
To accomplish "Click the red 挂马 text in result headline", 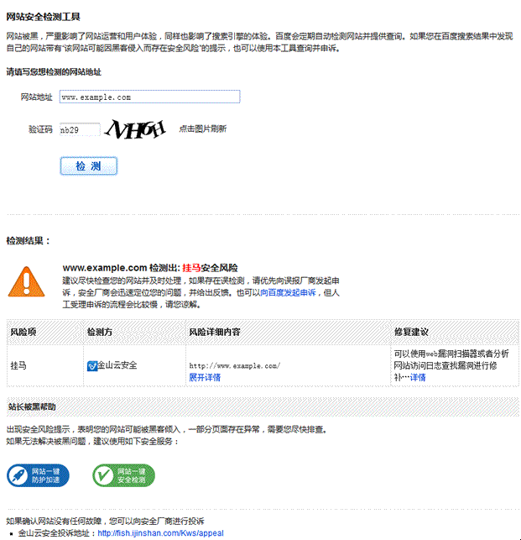I will (x=191, y=268).
